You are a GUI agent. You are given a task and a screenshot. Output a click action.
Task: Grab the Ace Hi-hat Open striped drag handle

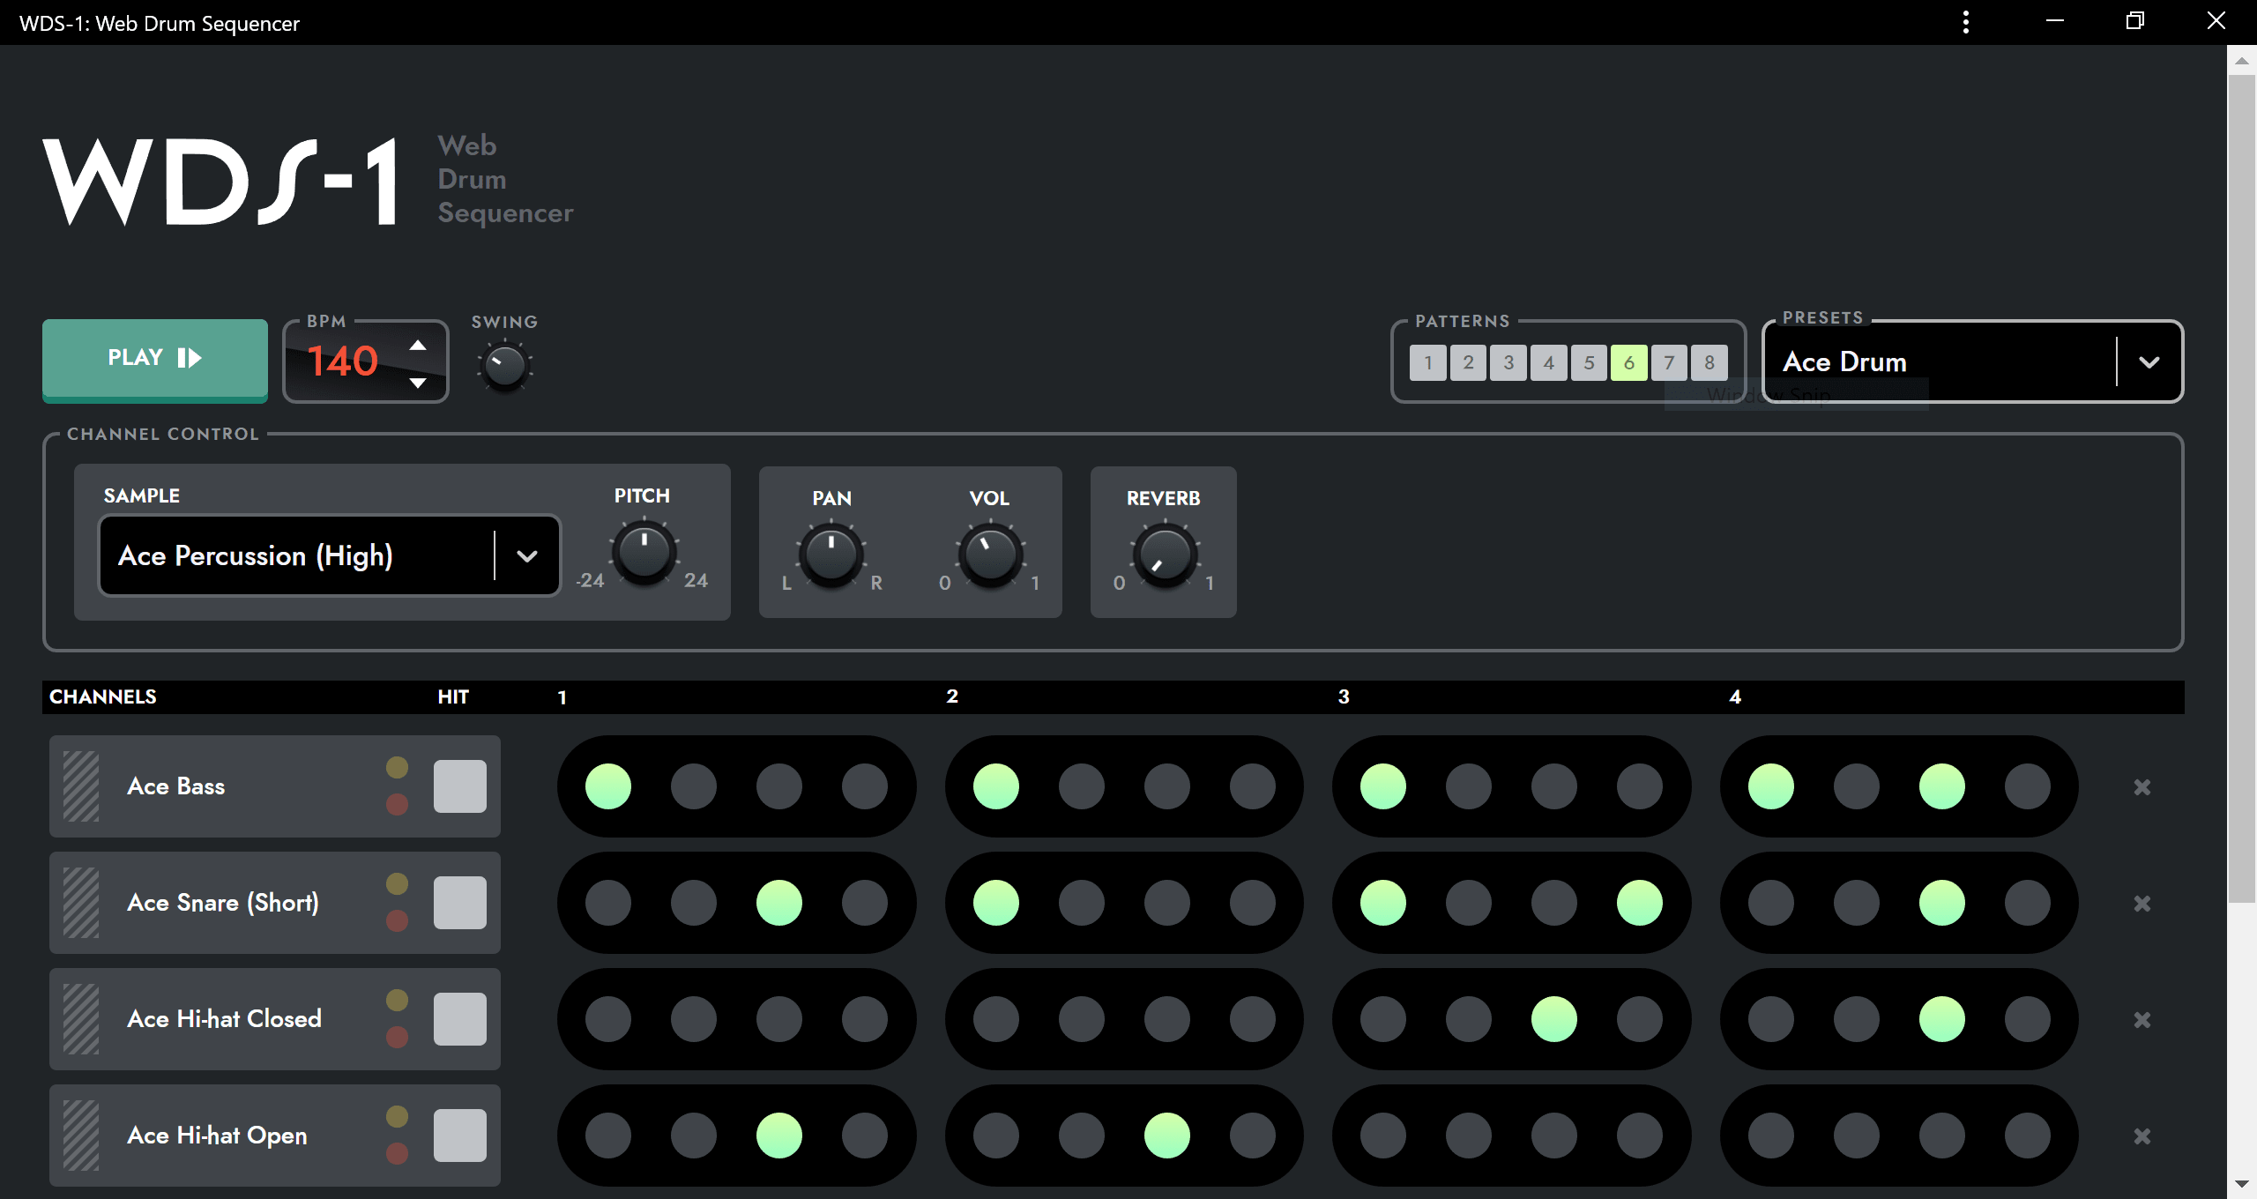[x=81, y=1136]
